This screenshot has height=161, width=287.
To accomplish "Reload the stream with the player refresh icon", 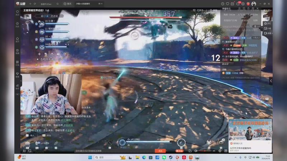I will tap(30, 151).
